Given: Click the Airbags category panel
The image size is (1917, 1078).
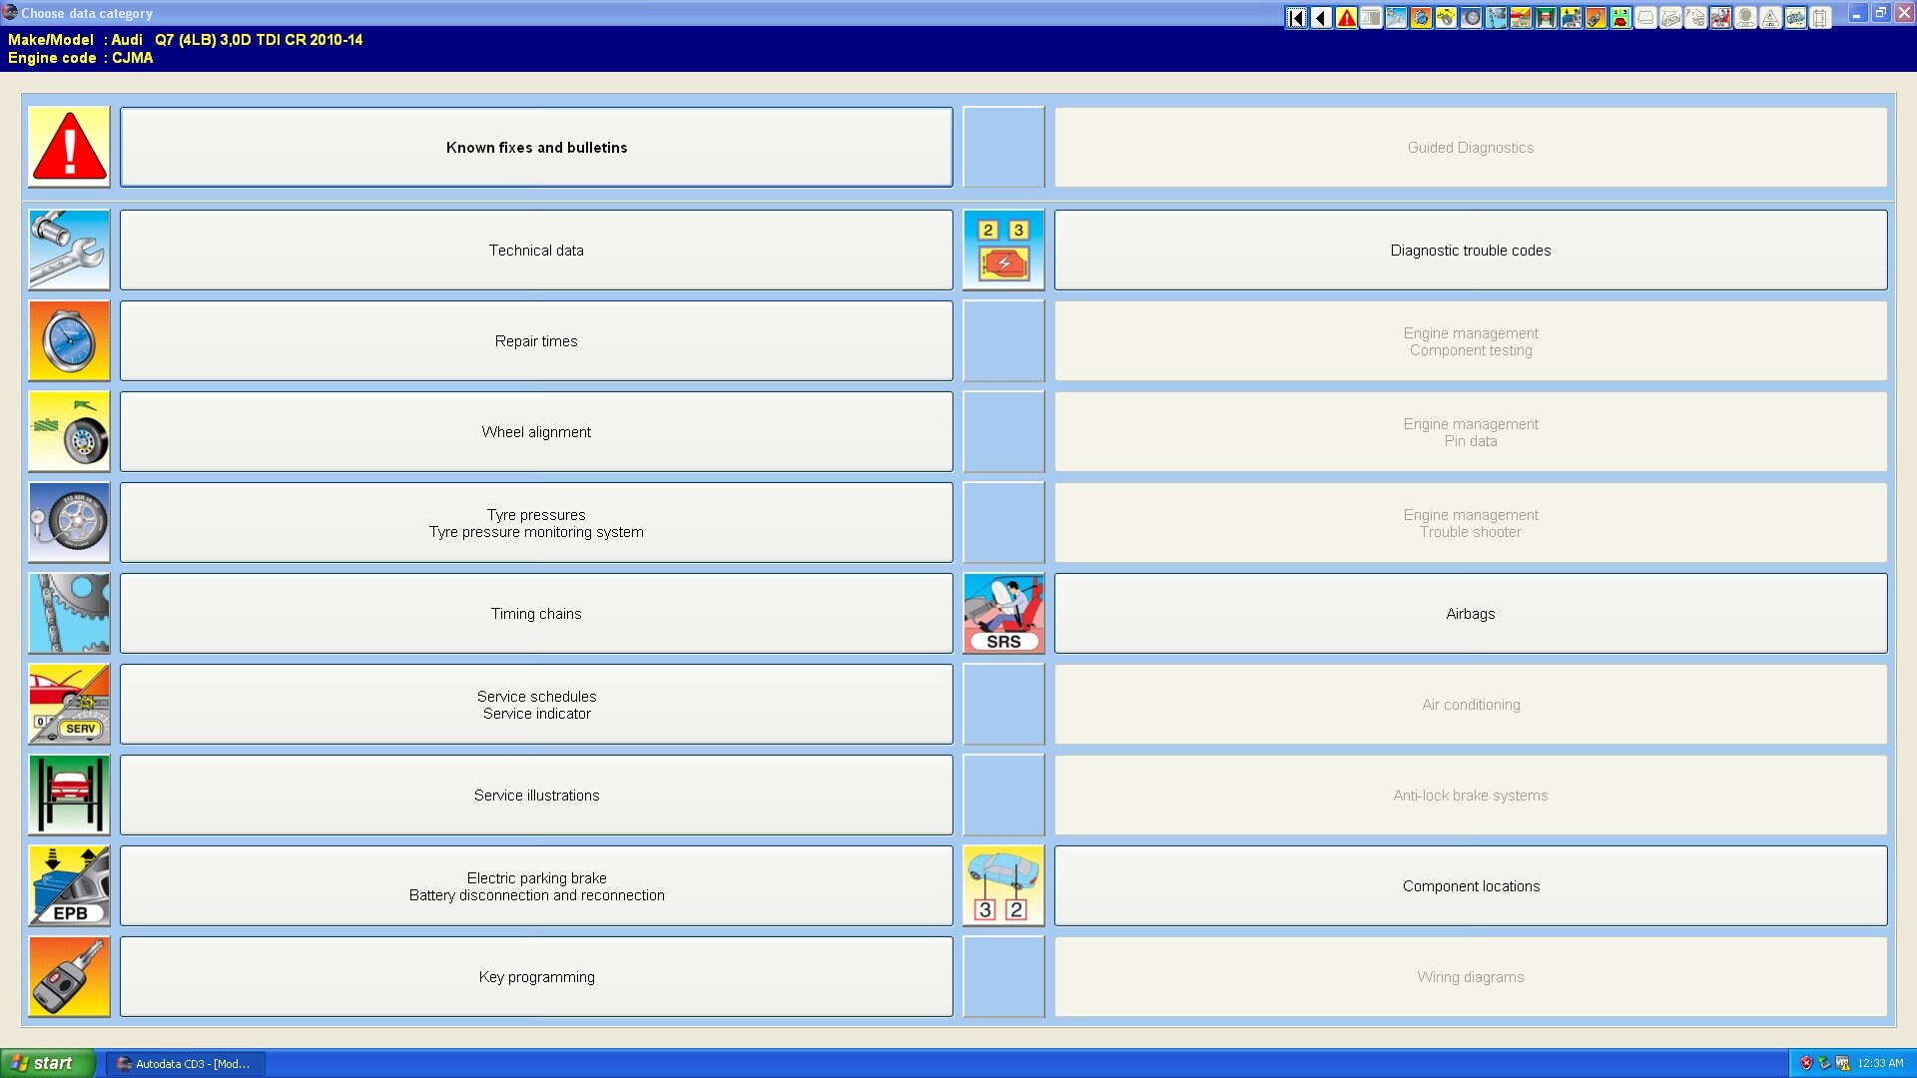Looking at the screenshot, I should [1470, 614].
